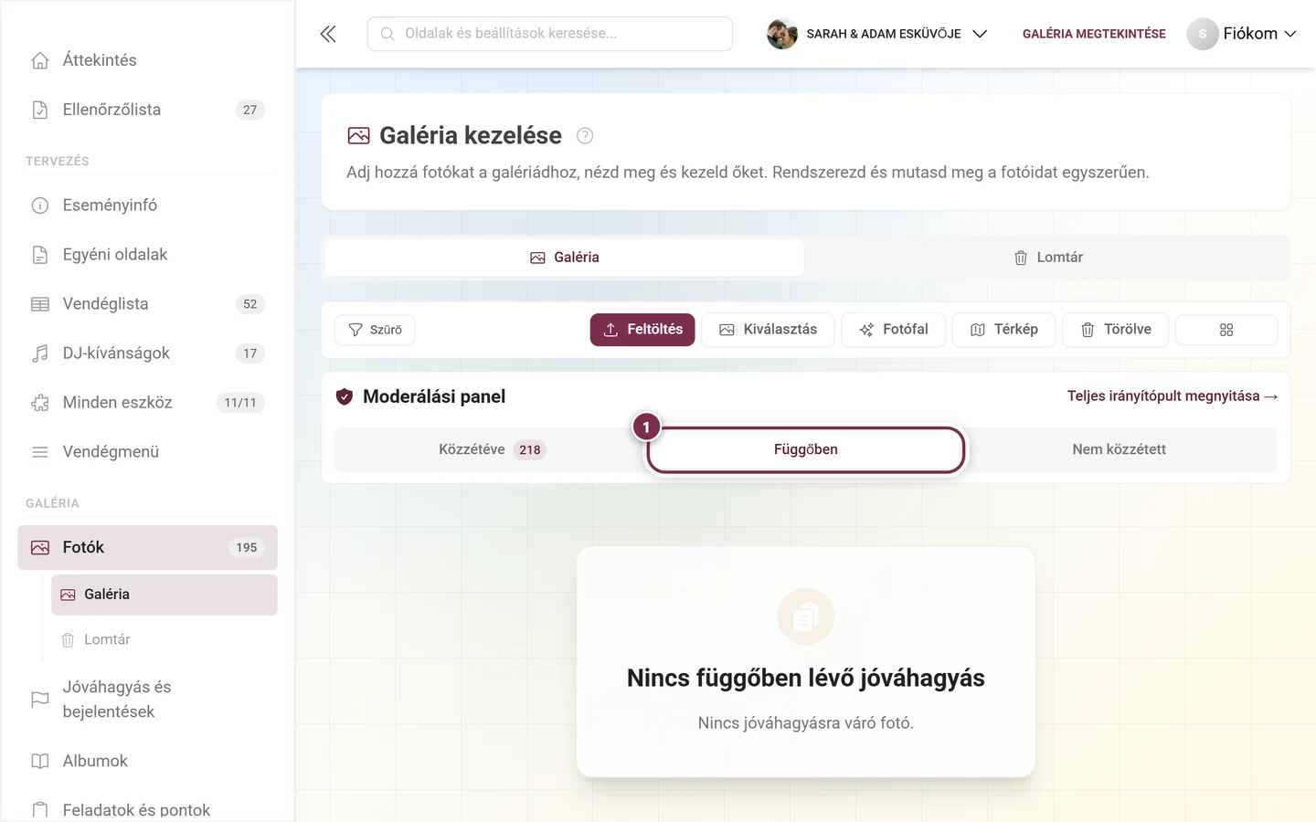
Task: Open the Szűrő filter button
Action: [x=375, y=330]
